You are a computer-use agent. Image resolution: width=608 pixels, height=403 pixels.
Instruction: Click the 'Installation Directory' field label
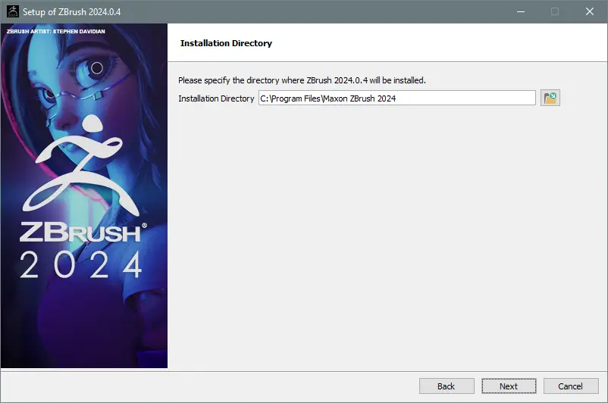pyautogui.click(x=216, y=98)
